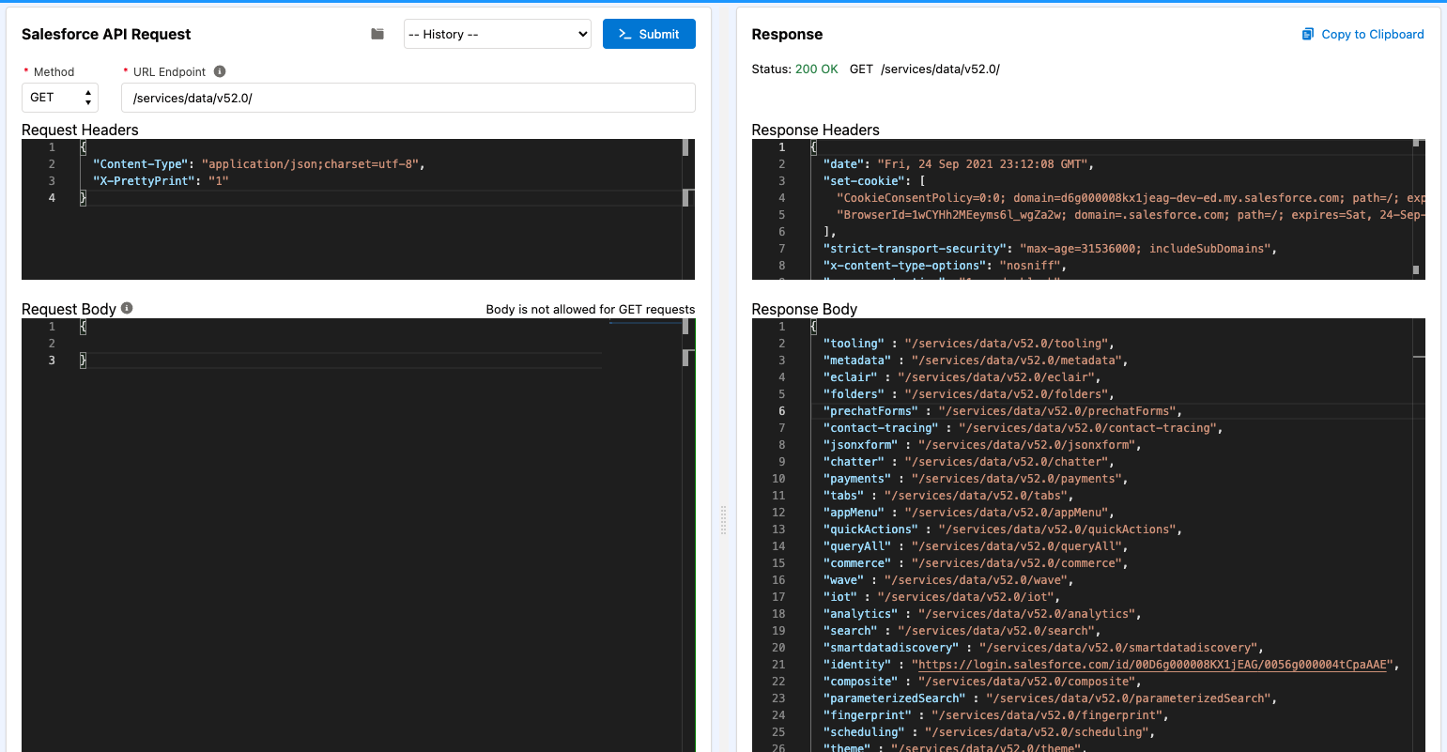This screenshot has width=1447, height=752.
Task: Click the "wave" key
Action: click(x=843, y=580)
